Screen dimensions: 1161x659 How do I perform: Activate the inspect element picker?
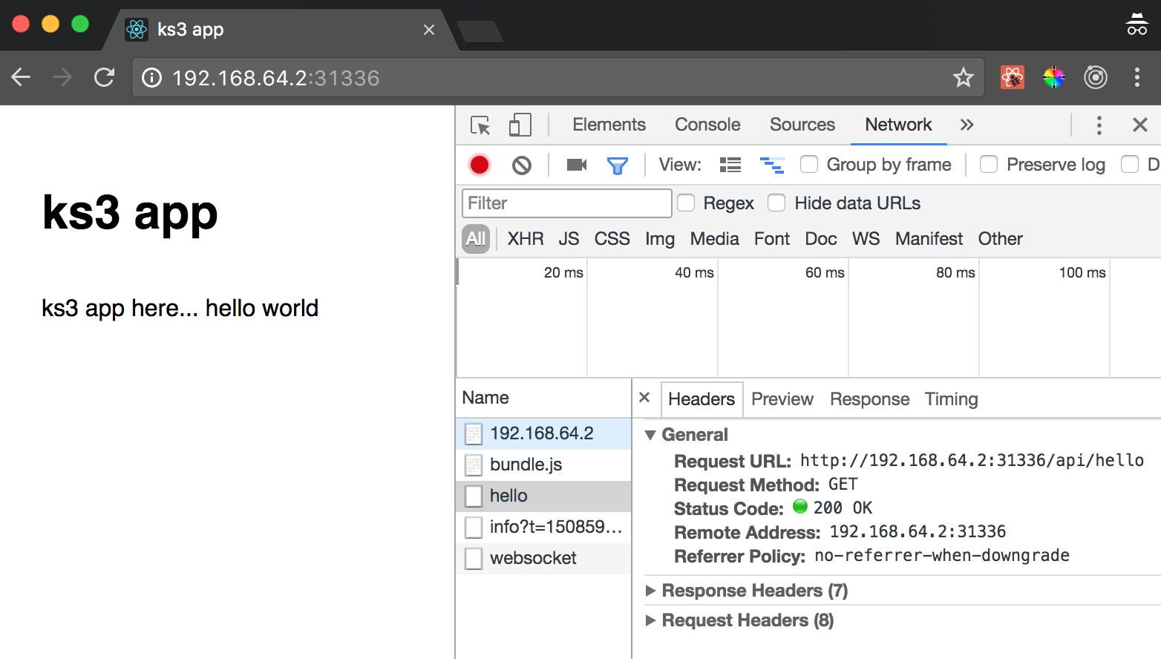click(x=480, y=125)
